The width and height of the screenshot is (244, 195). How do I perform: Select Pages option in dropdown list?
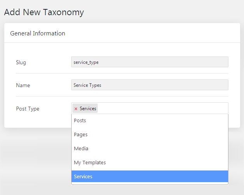pos(150,134)
